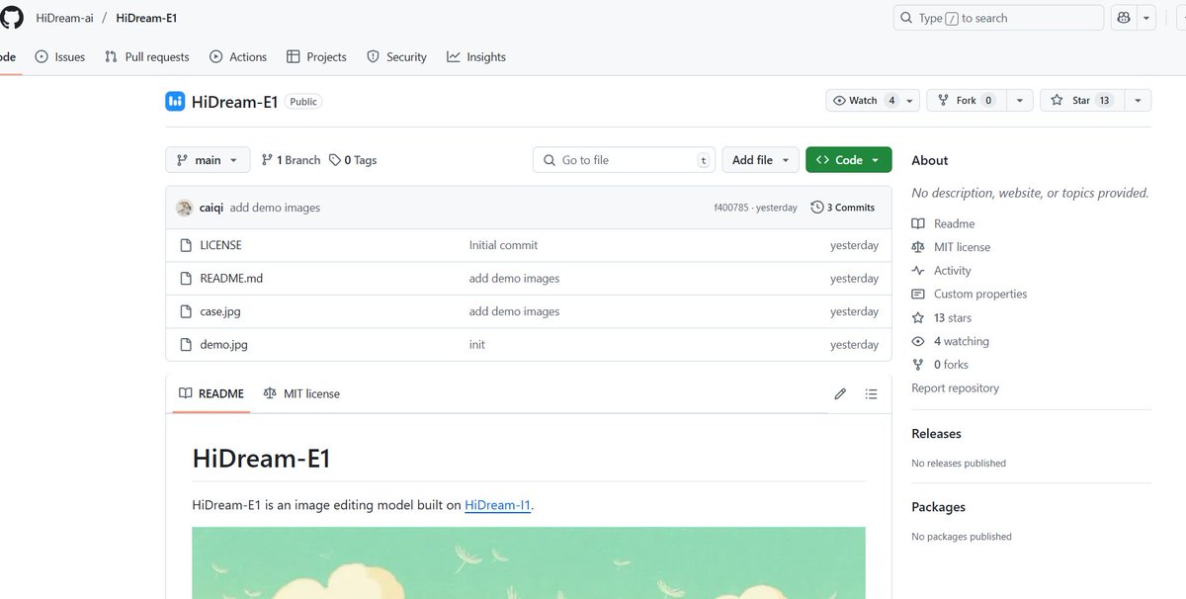Select the README tab in file viewer
Image resolution: width=1186 pixels, height=599 pixels.
point(211,393)
